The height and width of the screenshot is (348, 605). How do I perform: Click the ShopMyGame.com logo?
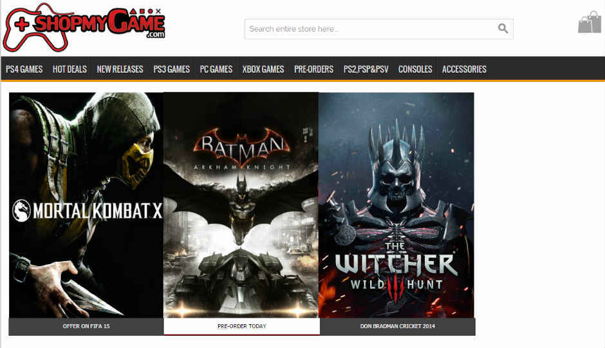(84, 27)
